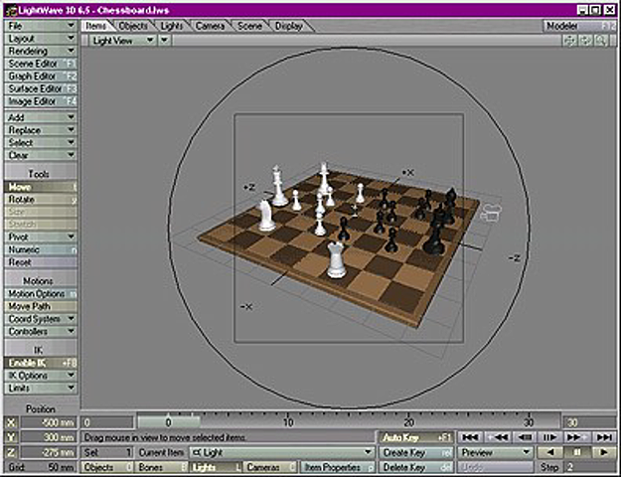Open the Surface Editor
Screen dimensions: 621x477
point(41,88)
